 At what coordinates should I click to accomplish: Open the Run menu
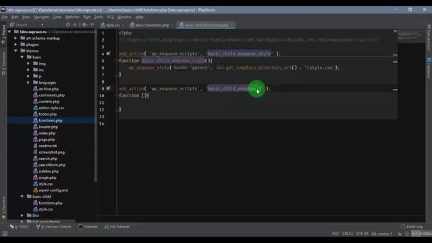point(87,17)
